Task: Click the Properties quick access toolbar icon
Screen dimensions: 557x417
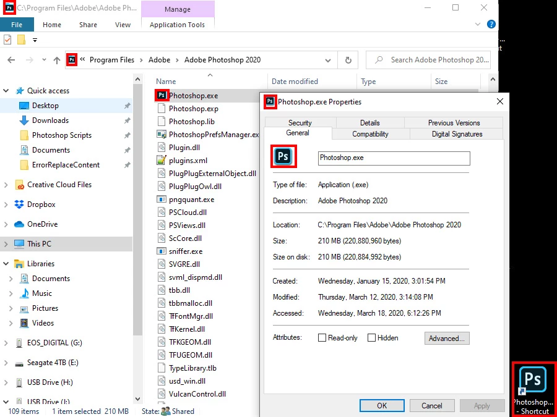Action: pyautogui.click(x=7, y=40)
